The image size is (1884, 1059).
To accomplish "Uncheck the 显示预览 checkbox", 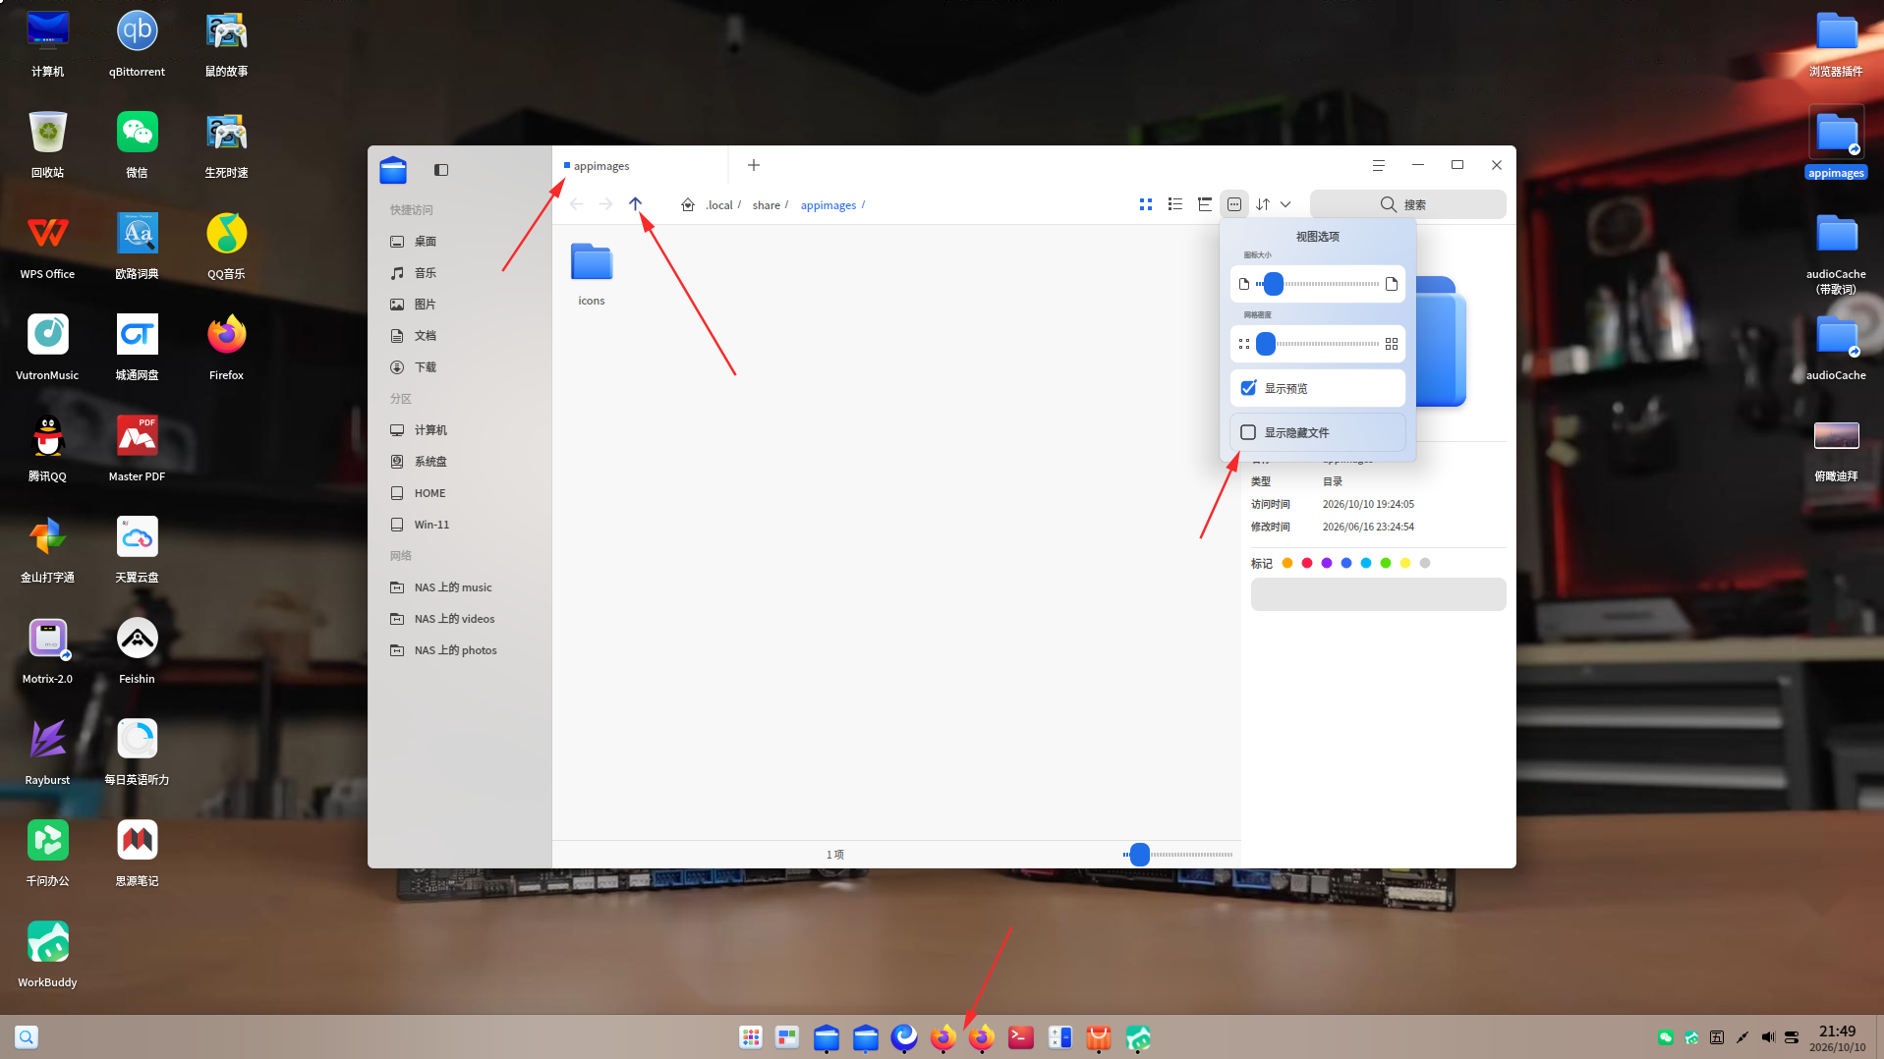I will pos(1248,388).
